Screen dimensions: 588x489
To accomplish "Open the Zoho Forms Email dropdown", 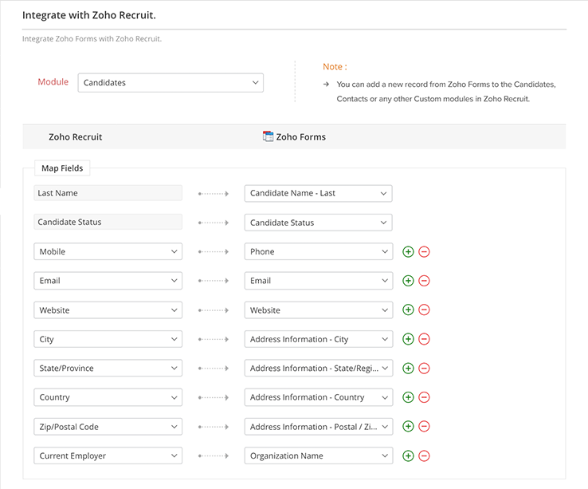I will (319, 281).
